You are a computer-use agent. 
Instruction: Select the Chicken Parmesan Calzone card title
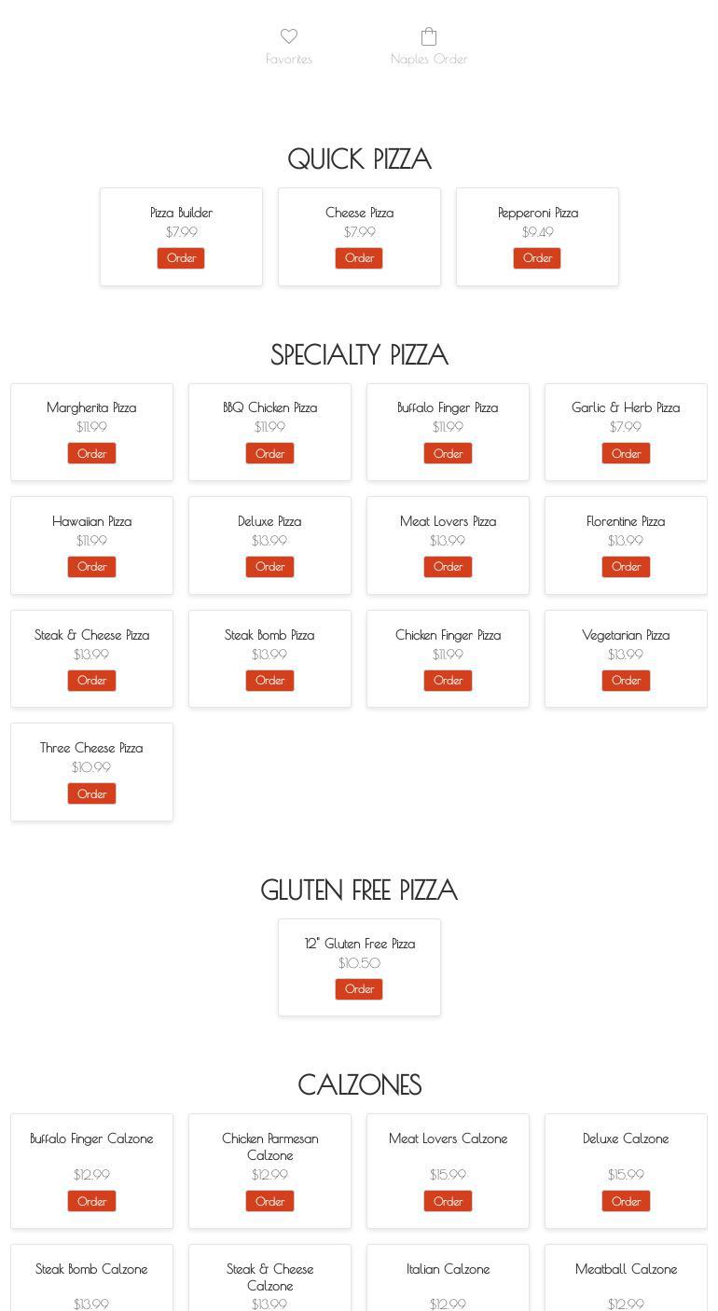pos(269,1146)
